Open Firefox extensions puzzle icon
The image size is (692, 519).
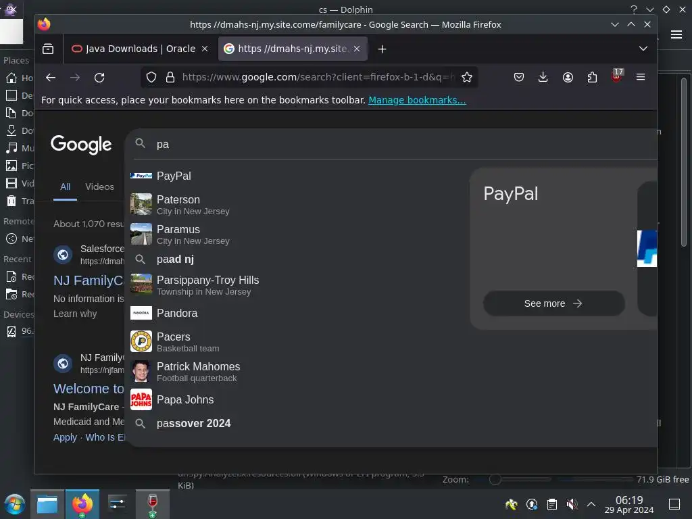point(592,77)
